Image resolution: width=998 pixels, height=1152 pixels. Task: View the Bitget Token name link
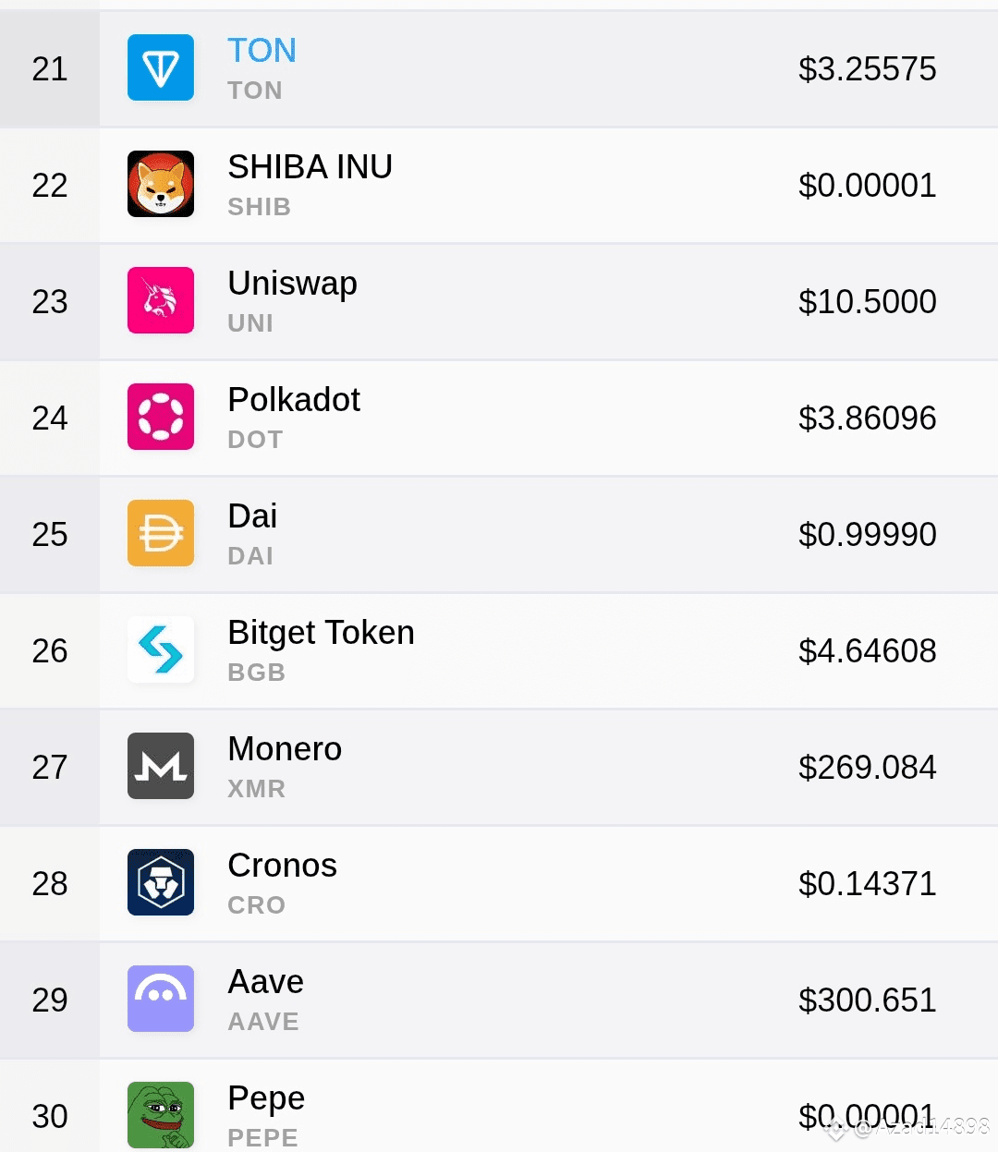pyautogui.click(x=322, y=633)
